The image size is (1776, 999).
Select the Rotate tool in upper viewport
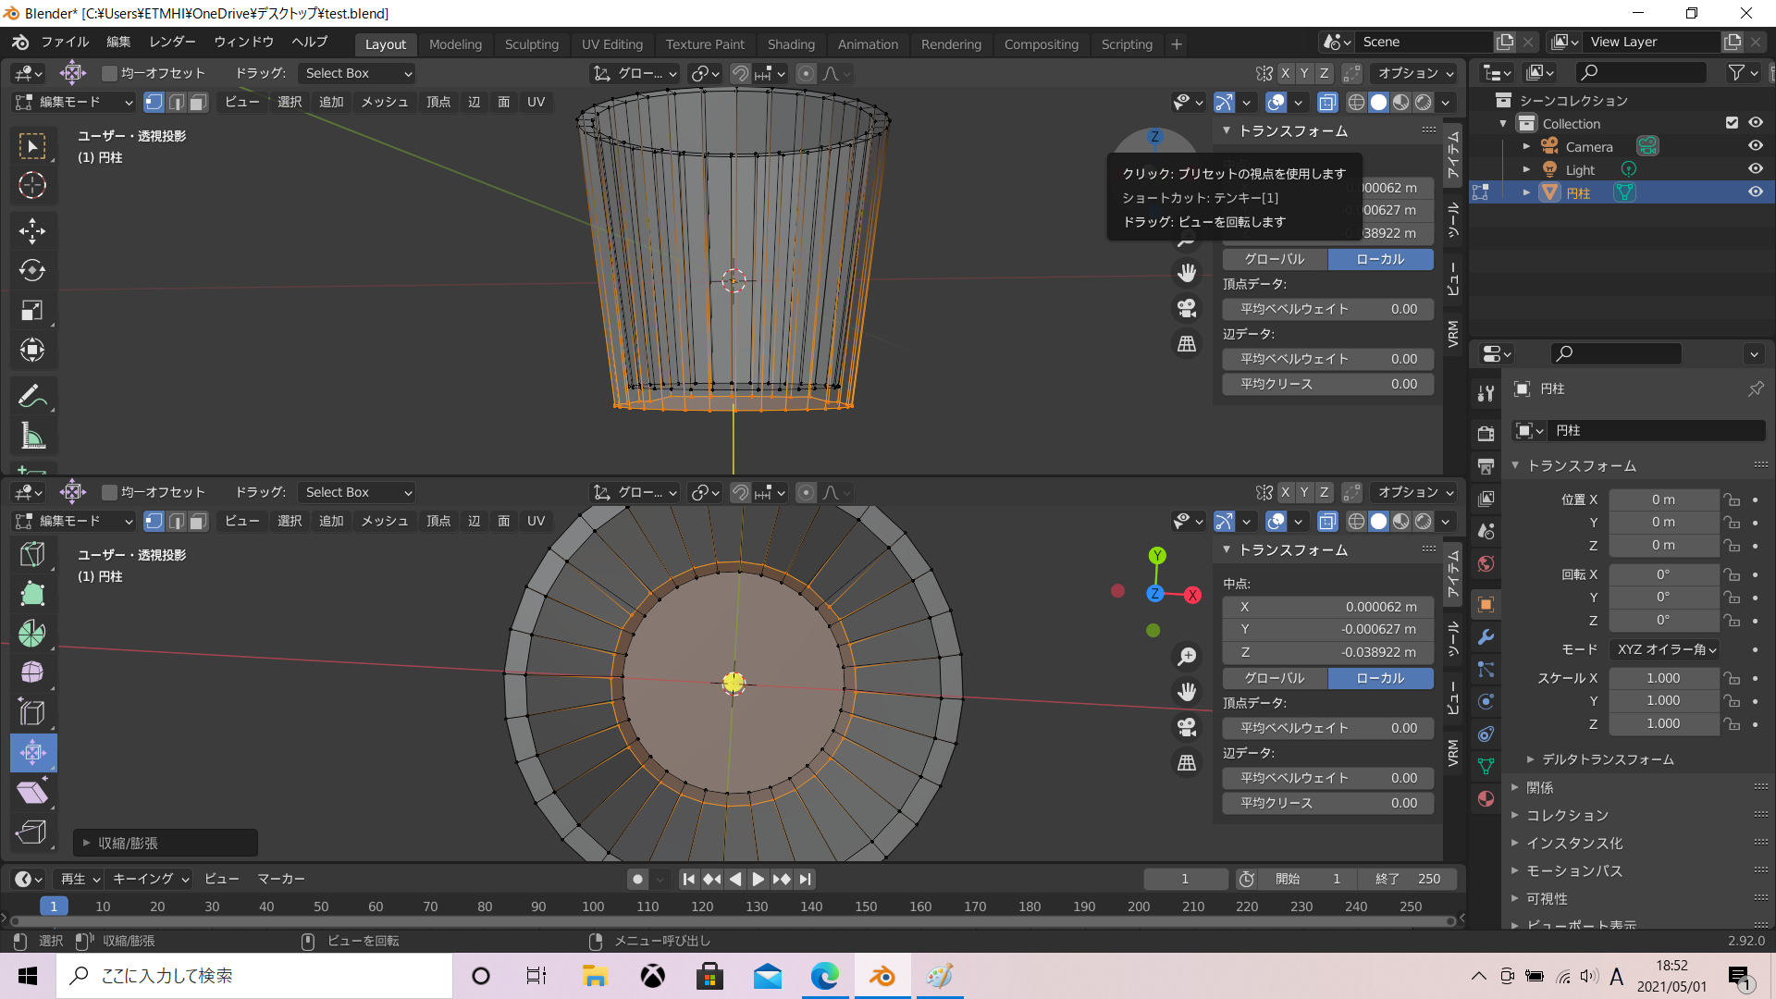(x=32, y=270)
